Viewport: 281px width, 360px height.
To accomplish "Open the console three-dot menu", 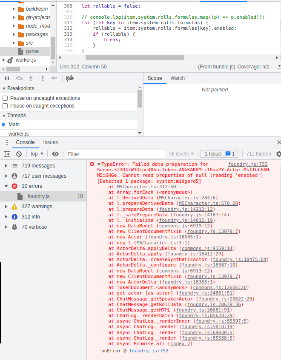I will tap(7, 142).
